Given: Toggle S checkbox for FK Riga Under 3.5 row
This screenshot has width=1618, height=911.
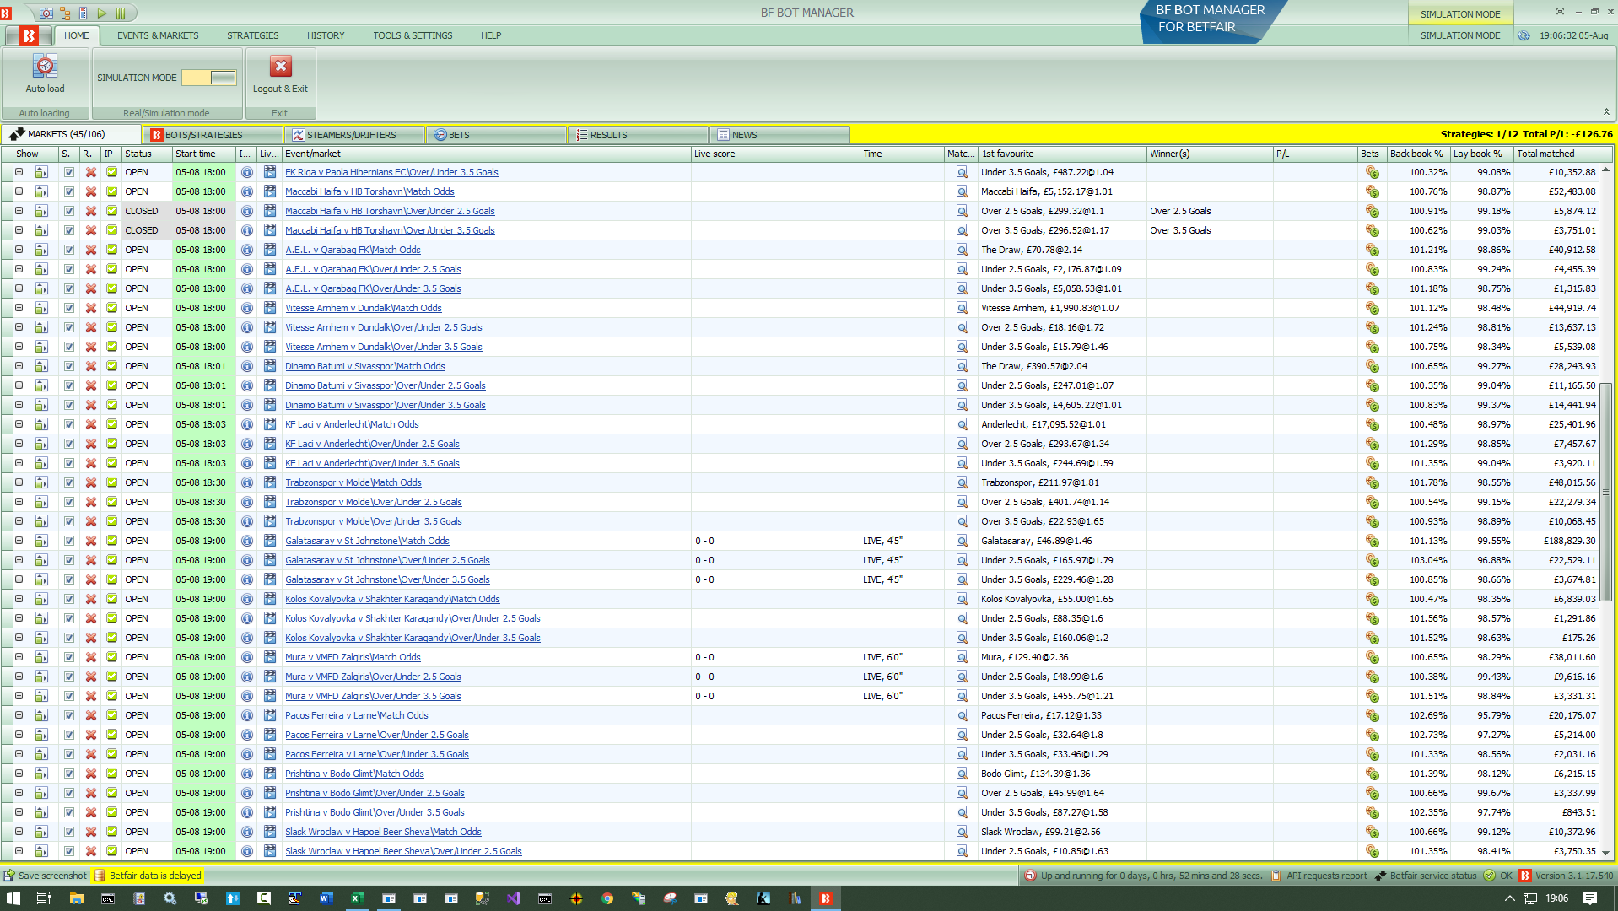Looking at the screenshot, I should 68,172.
